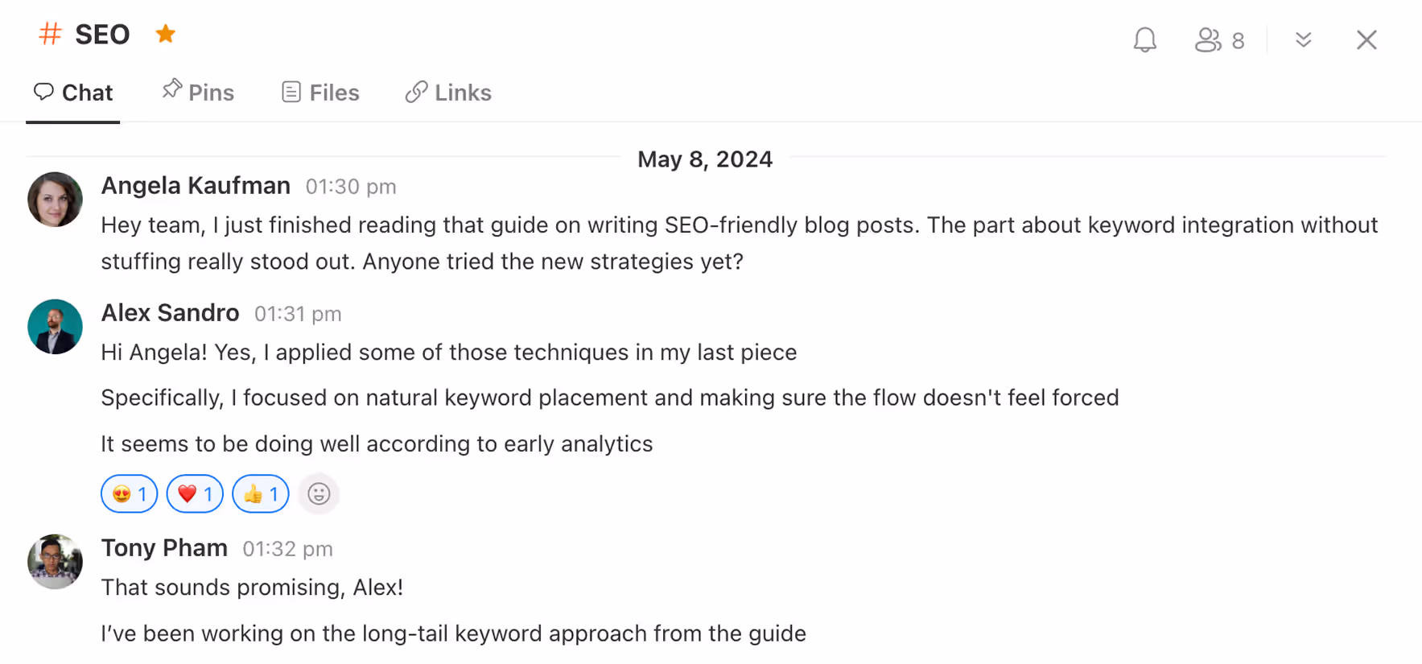Open Alex Sandro's name link
Viewport: 1422px width, 664px height.
click(x=170, y=313)
